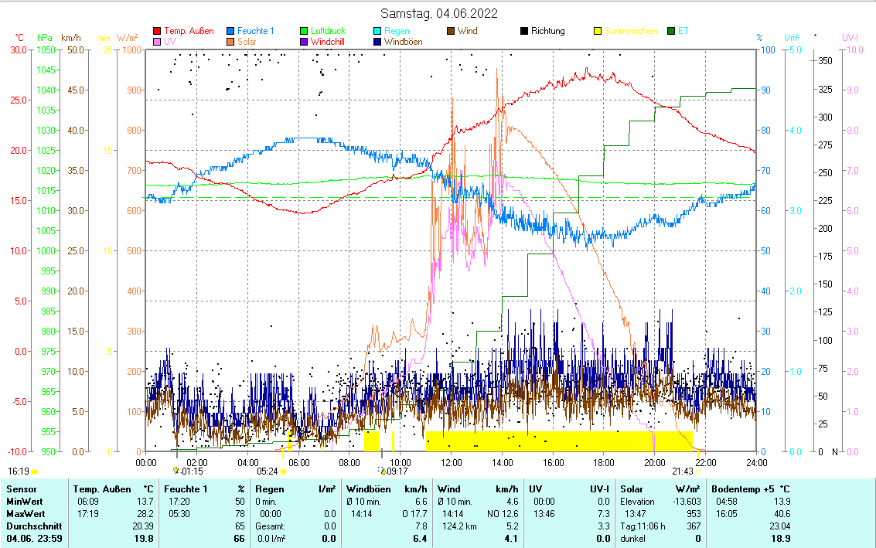This screenshot has width=876, height=548.
Task: Click the moon icon beside 16:19
Action: tap(35, 471)
